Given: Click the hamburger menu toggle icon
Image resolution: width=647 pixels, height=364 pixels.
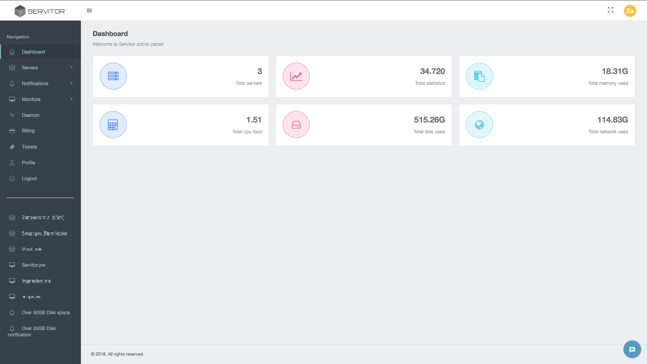Looking at the screenshot, I should pos(89,10).
